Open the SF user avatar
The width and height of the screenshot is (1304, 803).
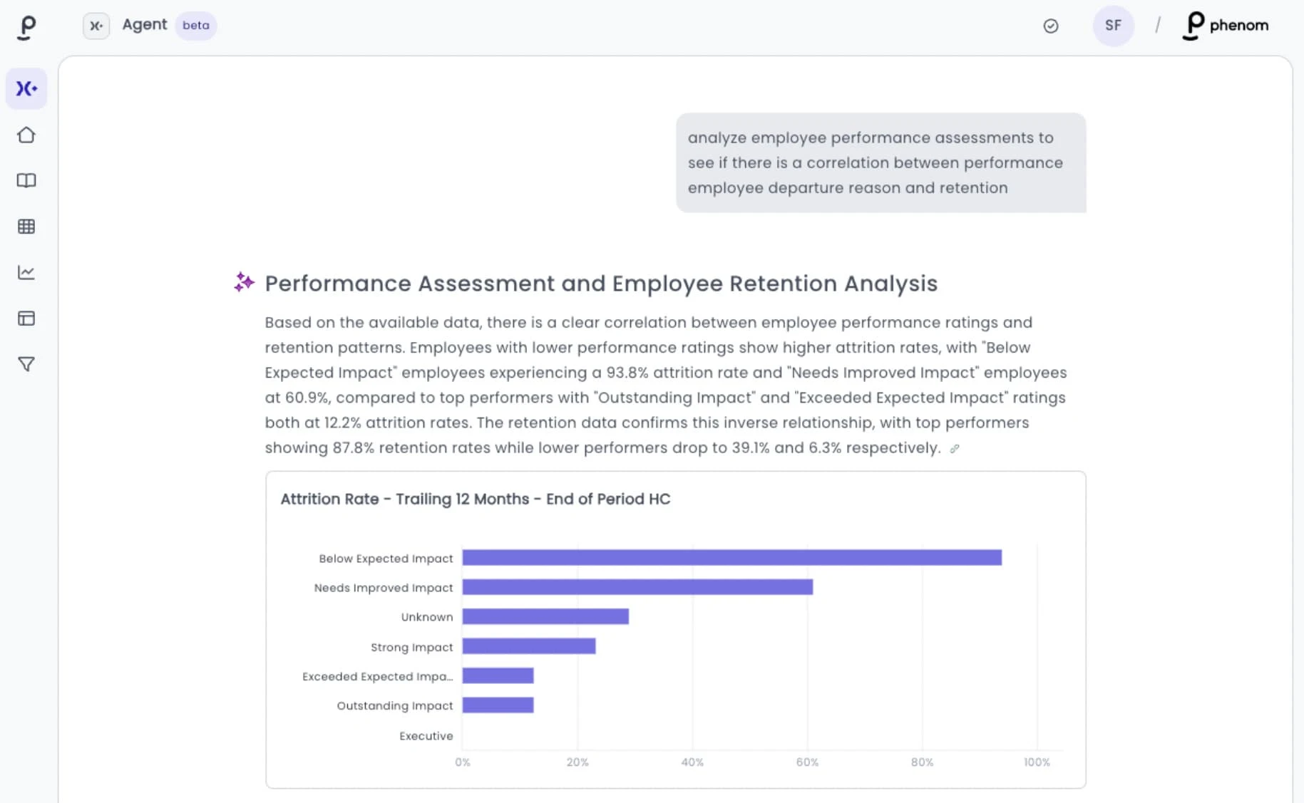click(x=1113, y=26)
